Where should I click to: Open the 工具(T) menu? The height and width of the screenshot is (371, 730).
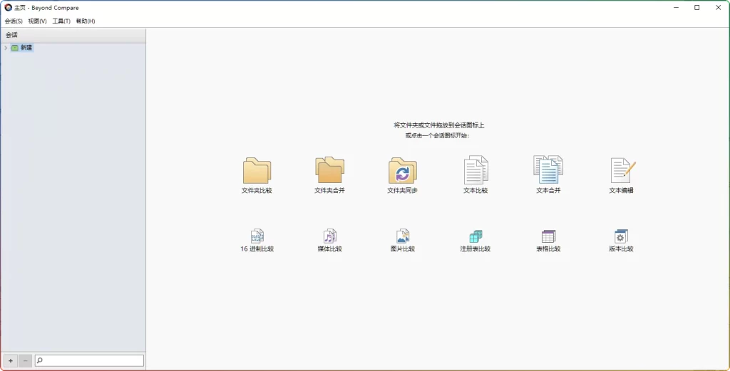click(61, 21)
